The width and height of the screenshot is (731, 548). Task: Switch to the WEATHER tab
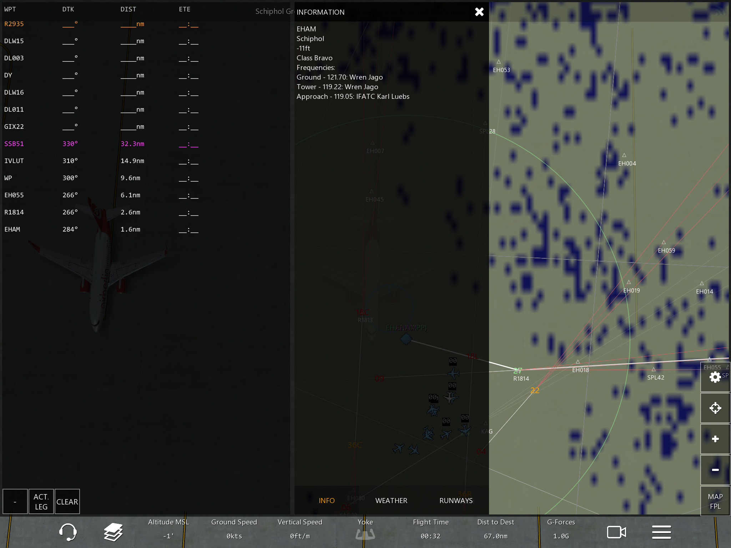coord(391,501)
